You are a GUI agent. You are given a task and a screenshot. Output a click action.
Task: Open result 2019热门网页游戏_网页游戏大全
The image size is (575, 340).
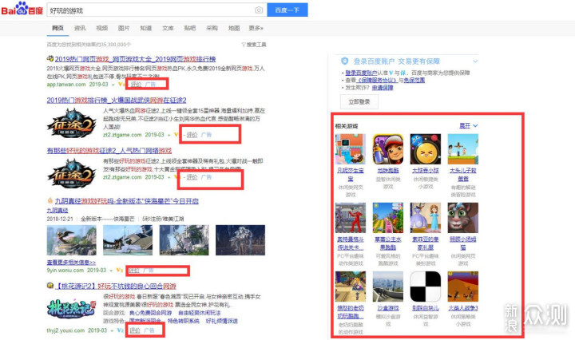click(x=135, y=59)
